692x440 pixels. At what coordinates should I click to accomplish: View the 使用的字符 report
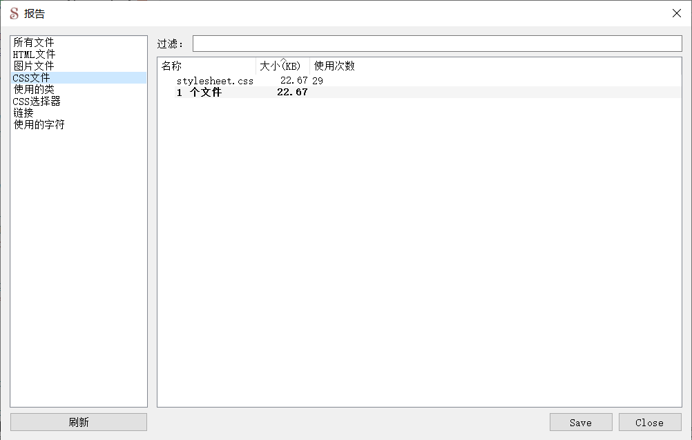click(38, 124)
